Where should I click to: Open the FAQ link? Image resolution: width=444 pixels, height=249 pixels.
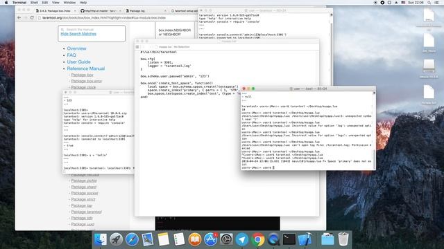click(x=71, y=55)
